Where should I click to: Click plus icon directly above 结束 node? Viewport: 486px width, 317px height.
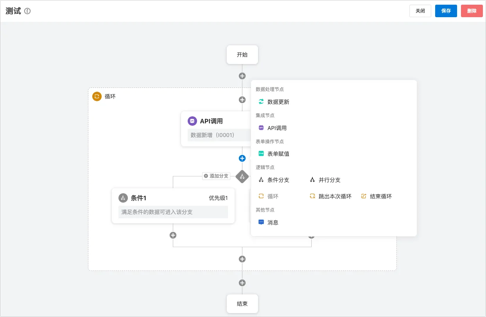[242, 283]
